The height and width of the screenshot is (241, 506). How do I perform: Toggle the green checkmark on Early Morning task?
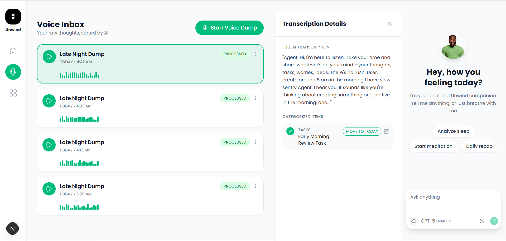point(290,131)
